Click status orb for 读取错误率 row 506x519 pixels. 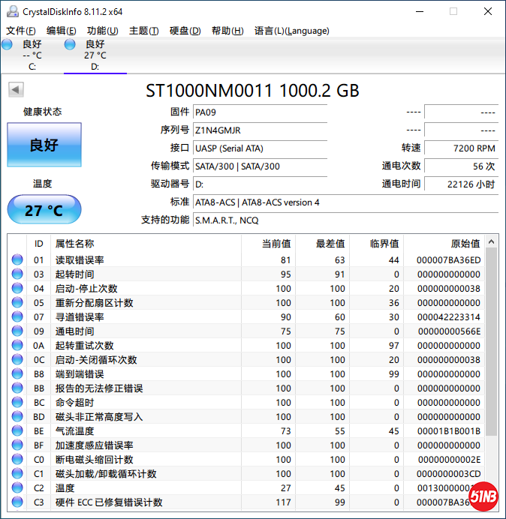(x=17, y=260)
